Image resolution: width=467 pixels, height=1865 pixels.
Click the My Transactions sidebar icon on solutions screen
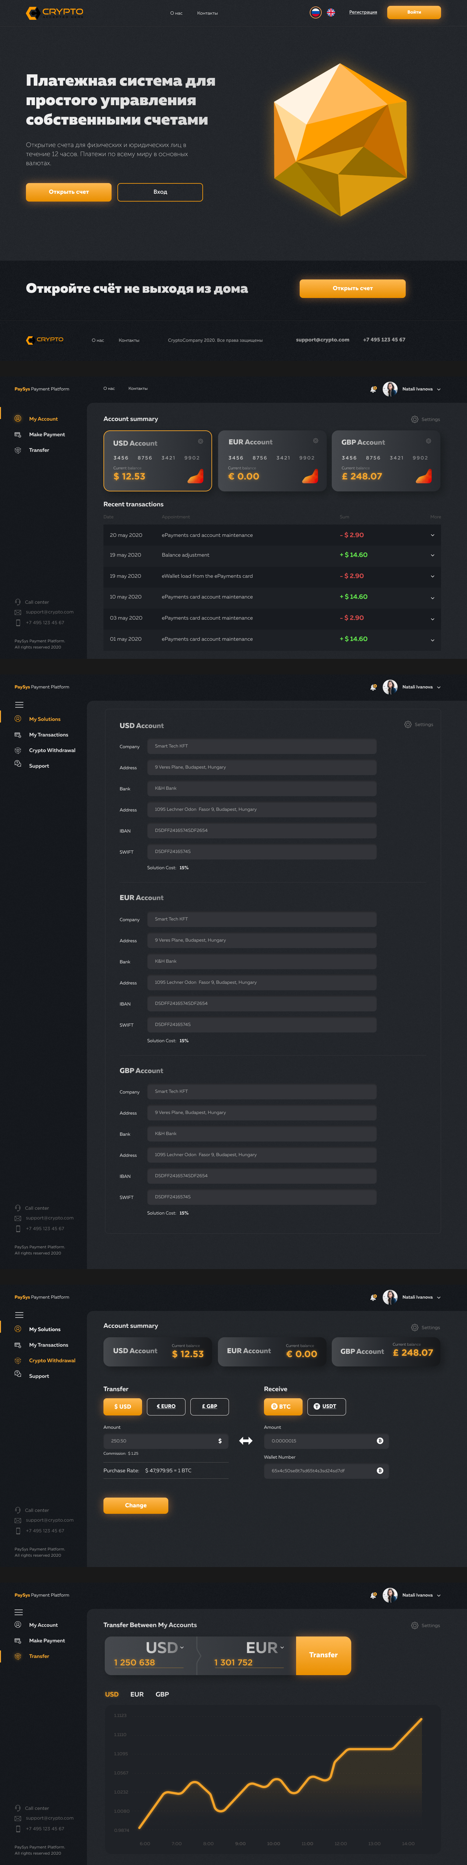18,735
